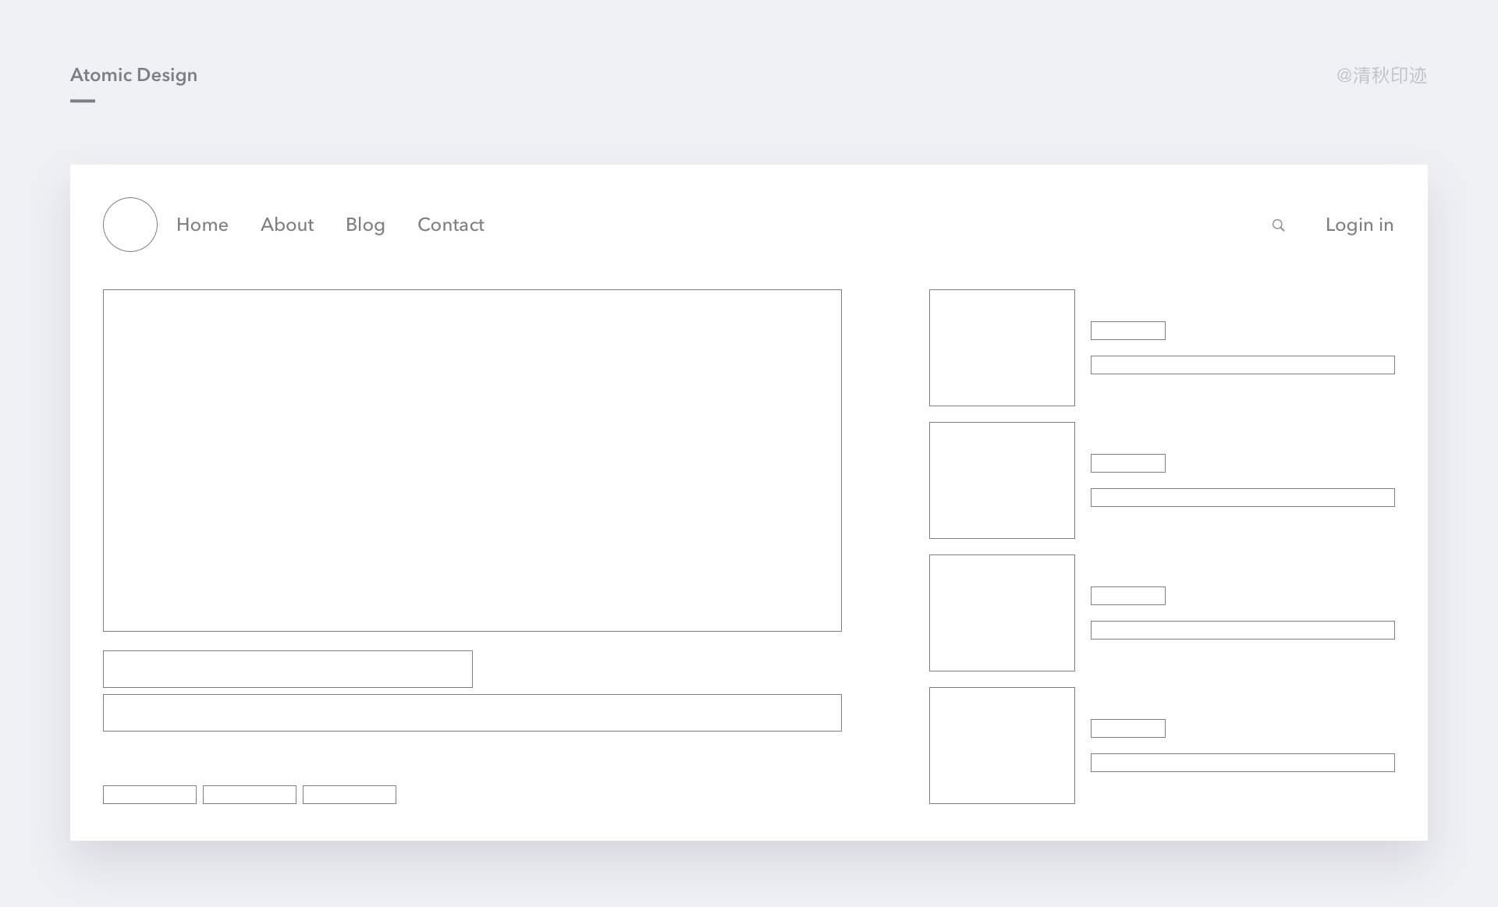Click the long description bar below hero area

[472, 714]
